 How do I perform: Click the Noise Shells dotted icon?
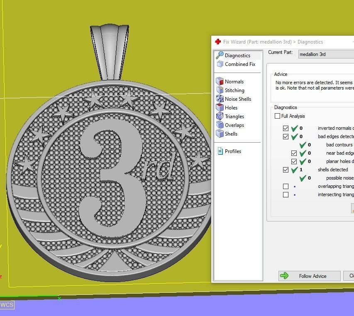tap(220, 99)
